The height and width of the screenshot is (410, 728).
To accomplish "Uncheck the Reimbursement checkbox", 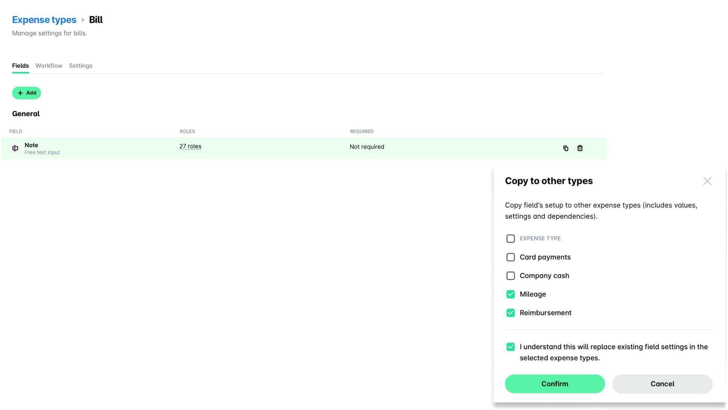I will click(x=510, y=313).
